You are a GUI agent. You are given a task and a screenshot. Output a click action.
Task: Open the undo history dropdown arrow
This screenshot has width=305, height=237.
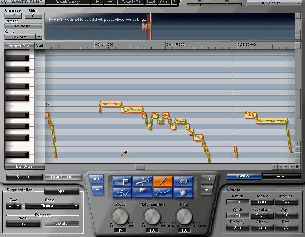(97, 190)
